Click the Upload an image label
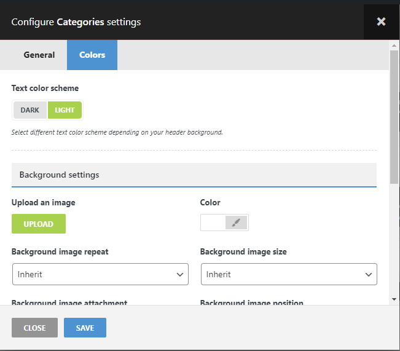 (44, 202)
